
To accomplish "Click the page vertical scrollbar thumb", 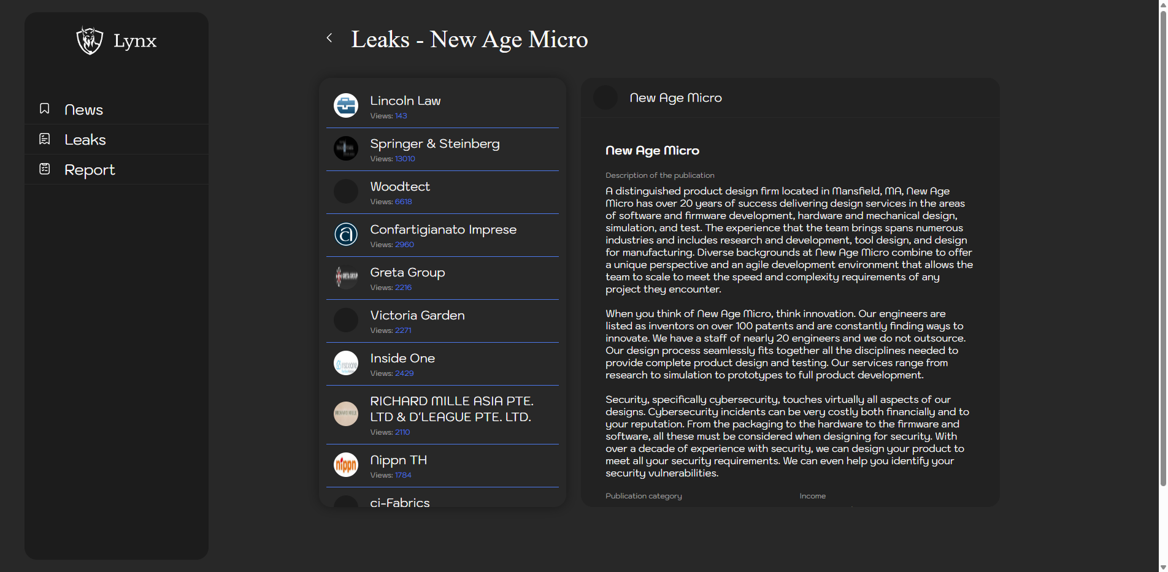I will click(x=1162, y=245).
